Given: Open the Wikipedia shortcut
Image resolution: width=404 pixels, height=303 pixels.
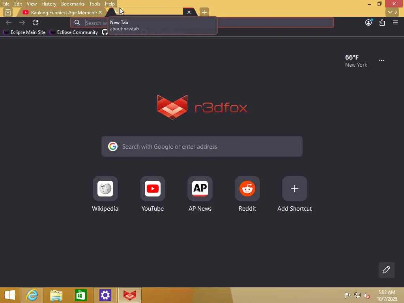Looking at the screenshot, I should click(x=105, y=194).
